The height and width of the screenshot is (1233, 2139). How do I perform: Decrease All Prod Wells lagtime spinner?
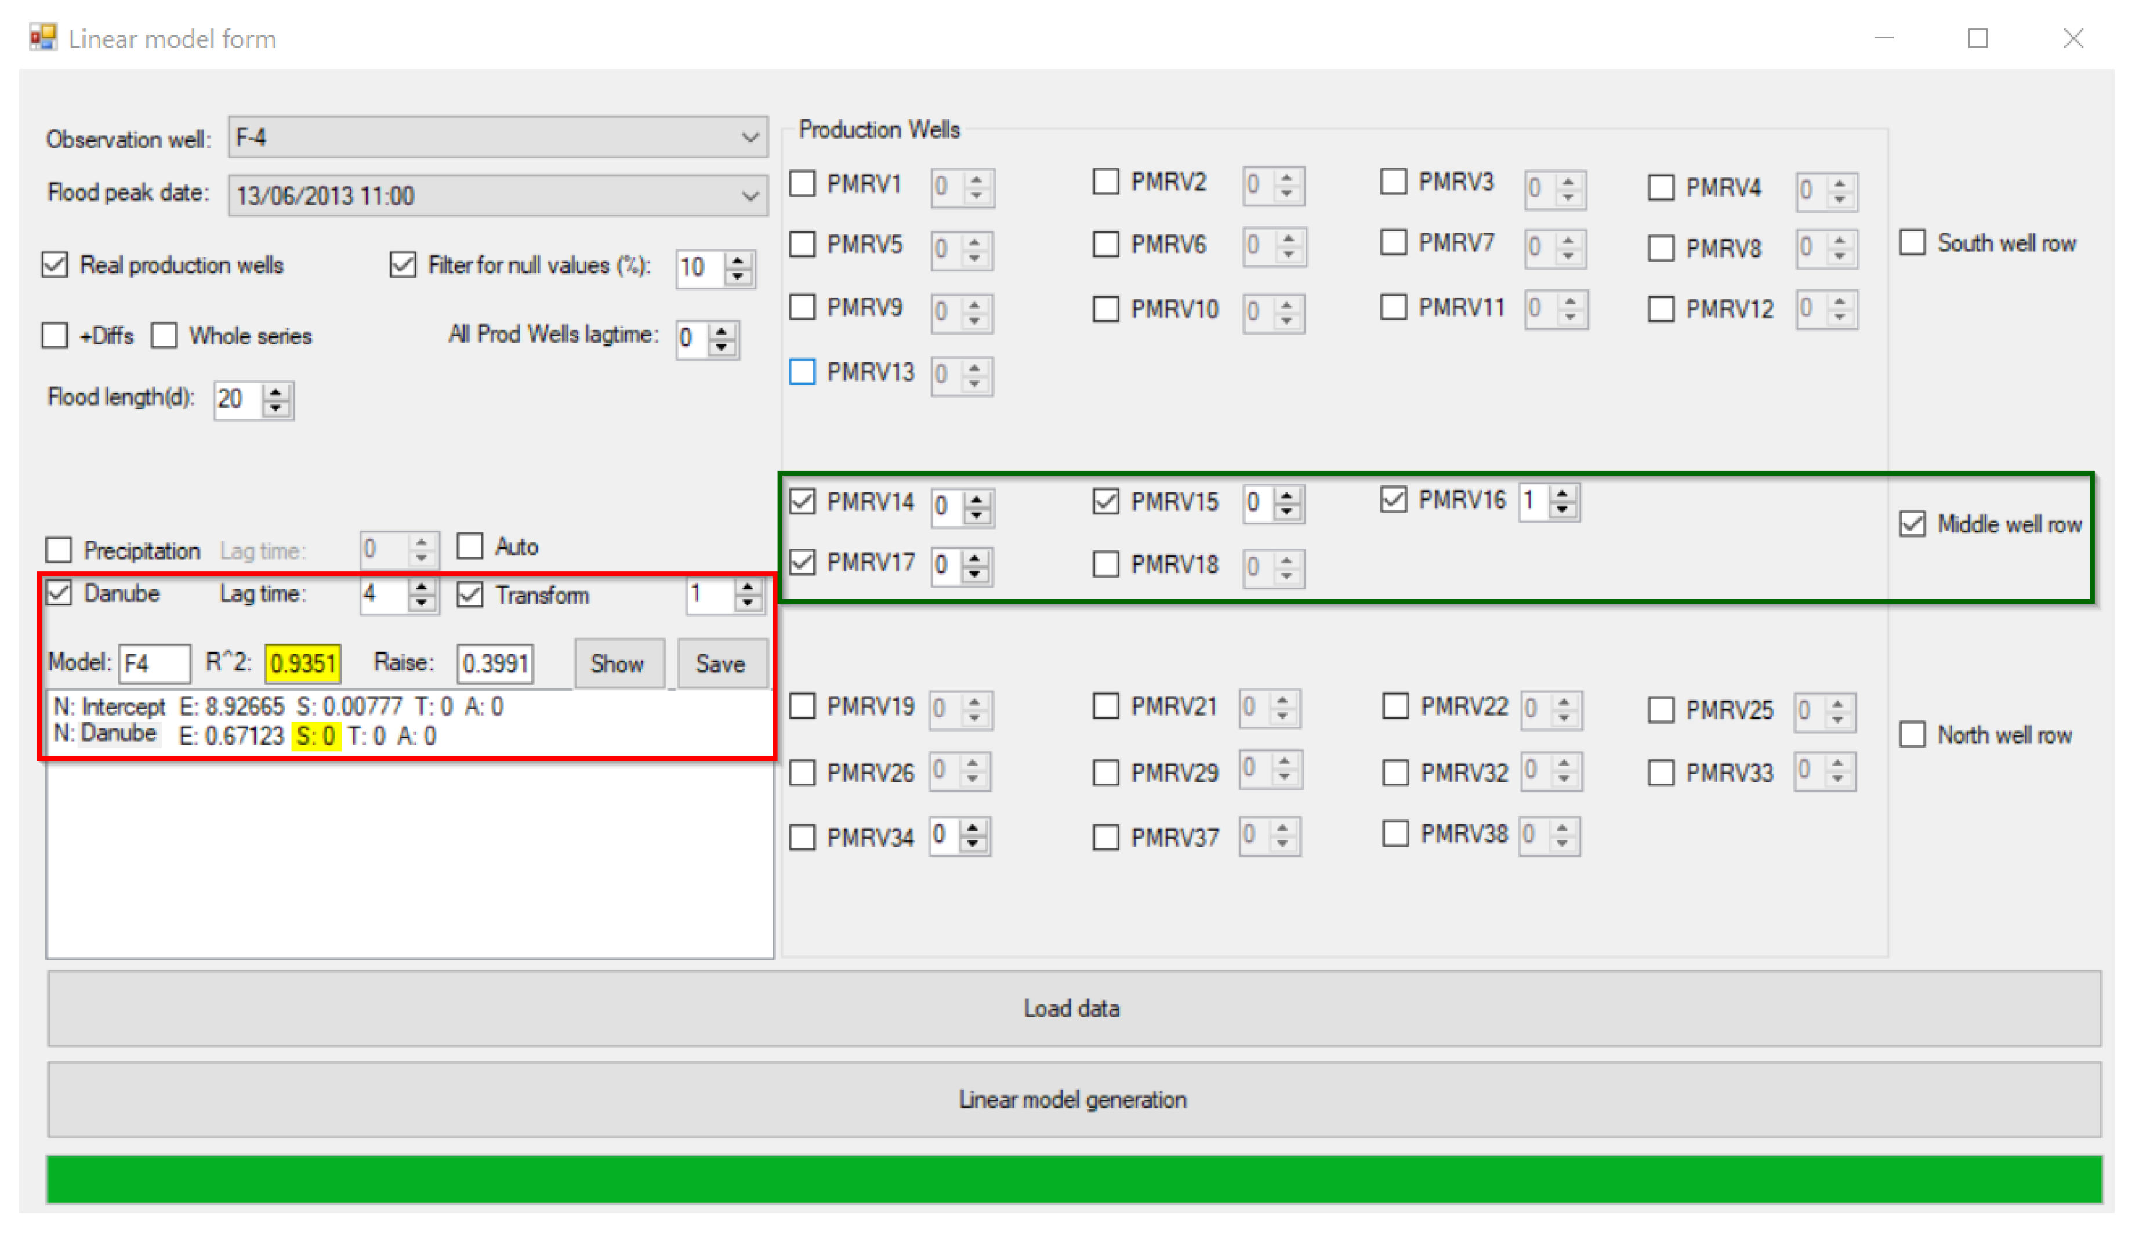(x=722, y=348)
